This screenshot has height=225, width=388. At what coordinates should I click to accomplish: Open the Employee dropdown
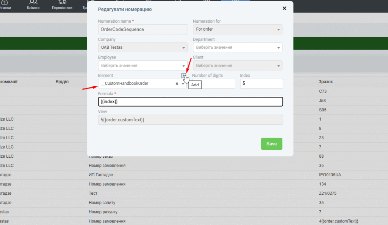pyautogui.click(x=142, y=65)
